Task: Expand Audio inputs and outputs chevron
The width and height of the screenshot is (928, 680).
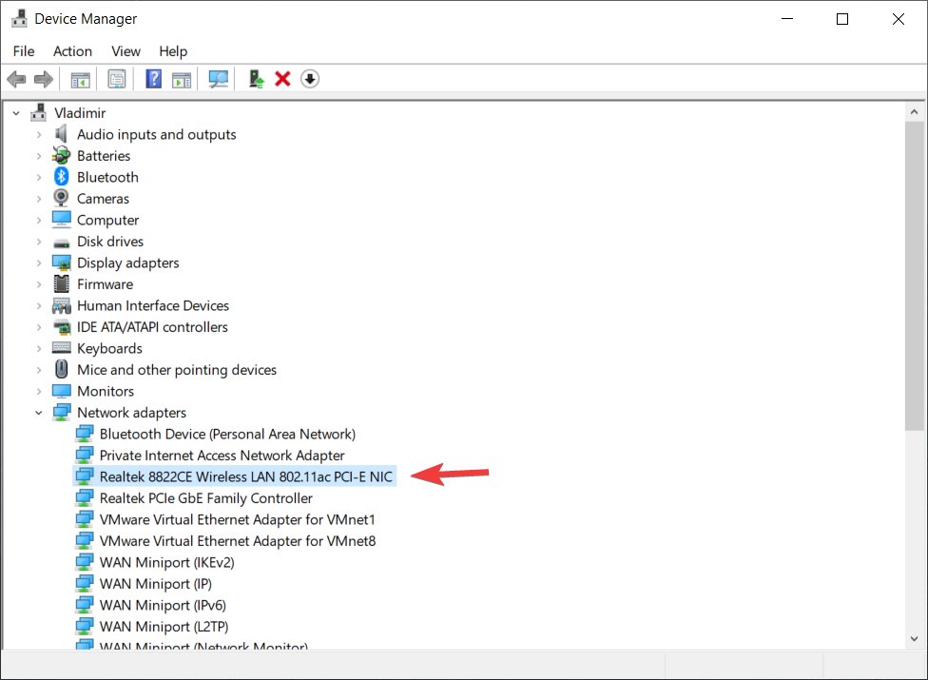Action: click(x=38, y=135)
